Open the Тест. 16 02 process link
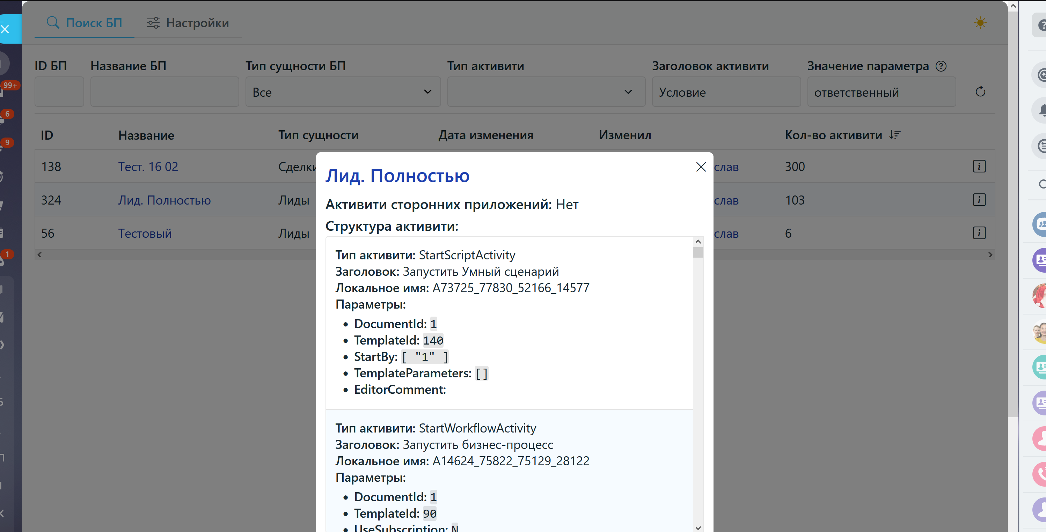This screenshot has width=1046, height=532. pyautogui.click(x=148, y=167)
